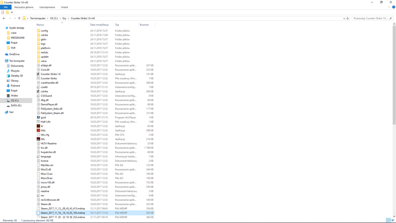Screen dimensions: 396x223
Task: Open the Widok ribbon tab
Action: tap(64, 7)
